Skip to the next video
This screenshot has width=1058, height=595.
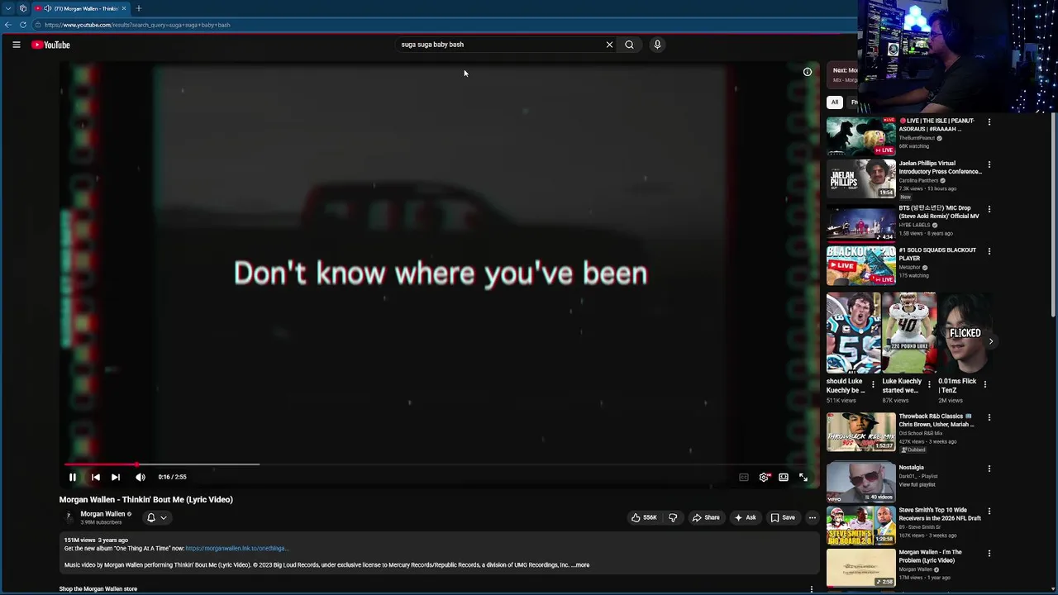click(x=116, y=477)
